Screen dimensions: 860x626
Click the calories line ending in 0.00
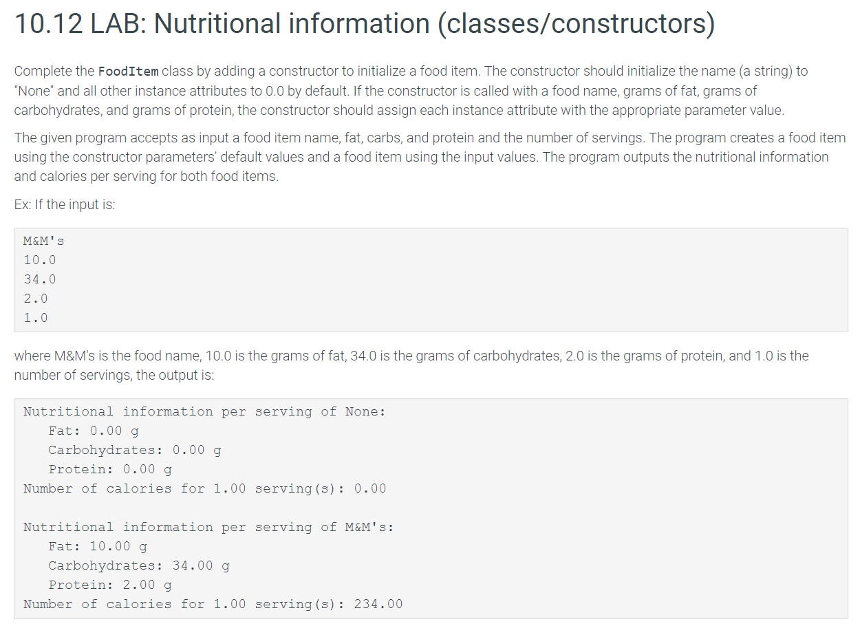point(204,488)
